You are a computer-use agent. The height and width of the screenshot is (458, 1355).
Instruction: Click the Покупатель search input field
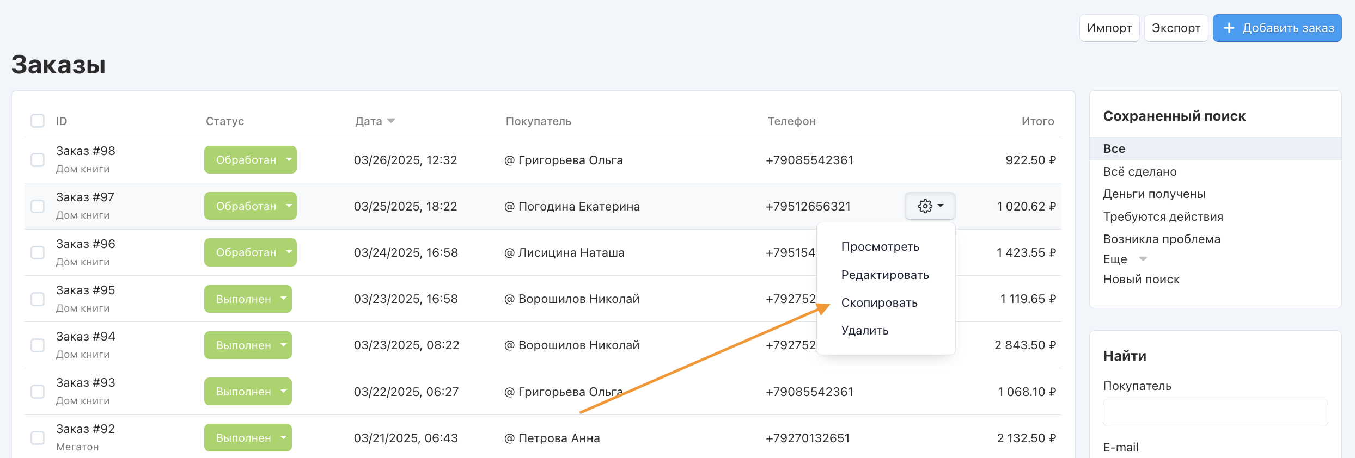1215,413
